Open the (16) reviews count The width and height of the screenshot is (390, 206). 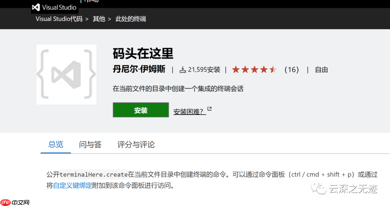(x=291, y=70)
